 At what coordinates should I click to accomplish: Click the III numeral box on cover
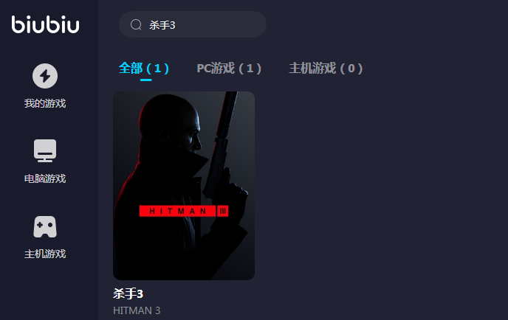(222, 211)
